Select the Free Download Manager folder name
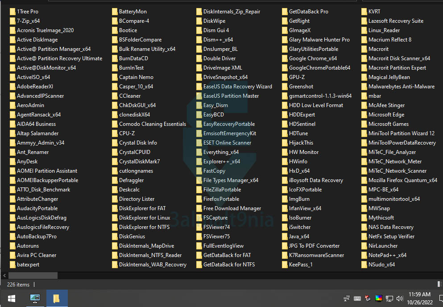This screenshot has width=443, height=307. 232,208
